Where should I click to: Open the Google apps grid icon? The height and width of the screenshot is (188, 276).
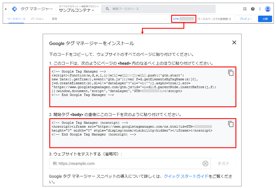tap(245, 9)
